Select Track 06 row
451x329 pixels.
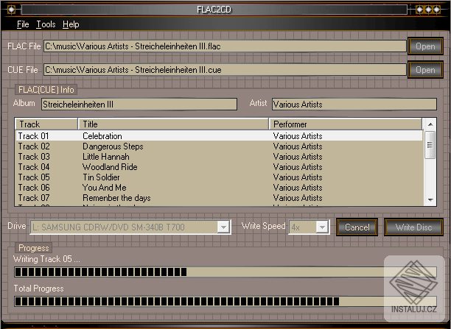[x=219, y=188]
